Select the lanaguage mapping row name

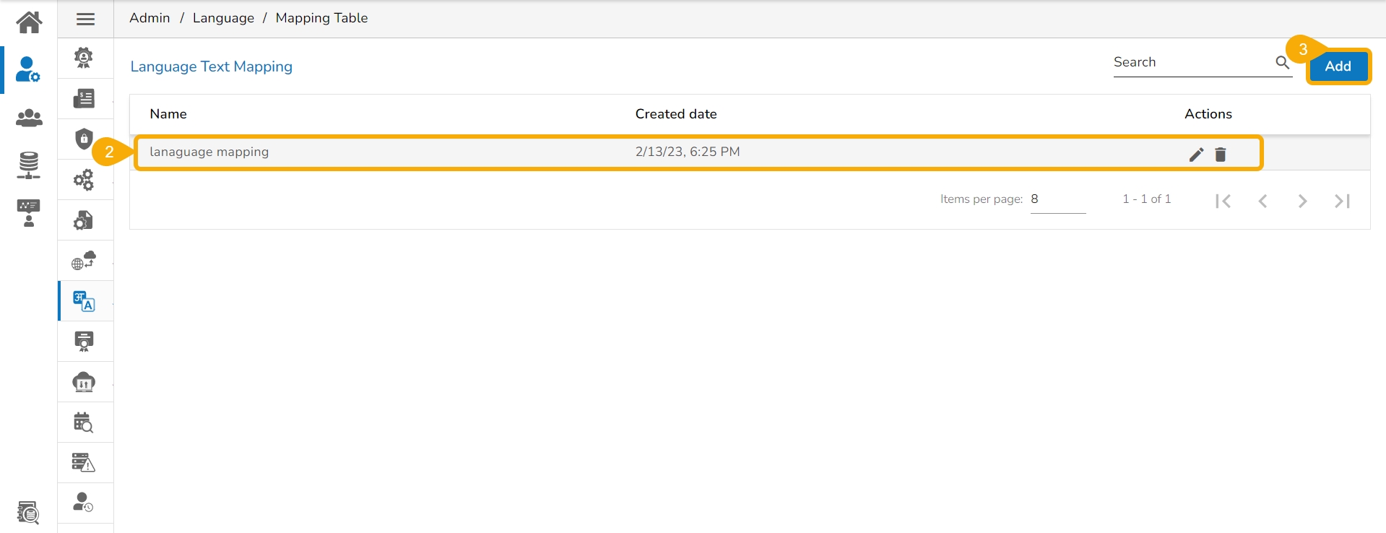coord(209,152)
